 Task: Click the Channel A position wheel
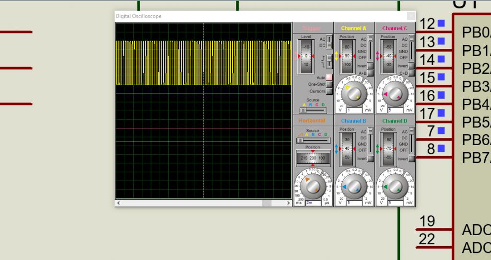pos(347,56)
